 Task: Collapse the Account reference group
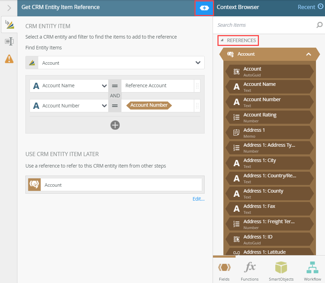308,54
